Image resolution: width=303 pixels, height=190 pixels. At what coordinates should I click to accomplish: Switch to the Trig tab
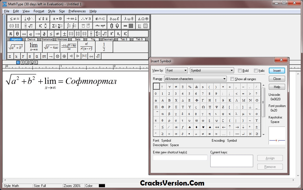[93, 39]
